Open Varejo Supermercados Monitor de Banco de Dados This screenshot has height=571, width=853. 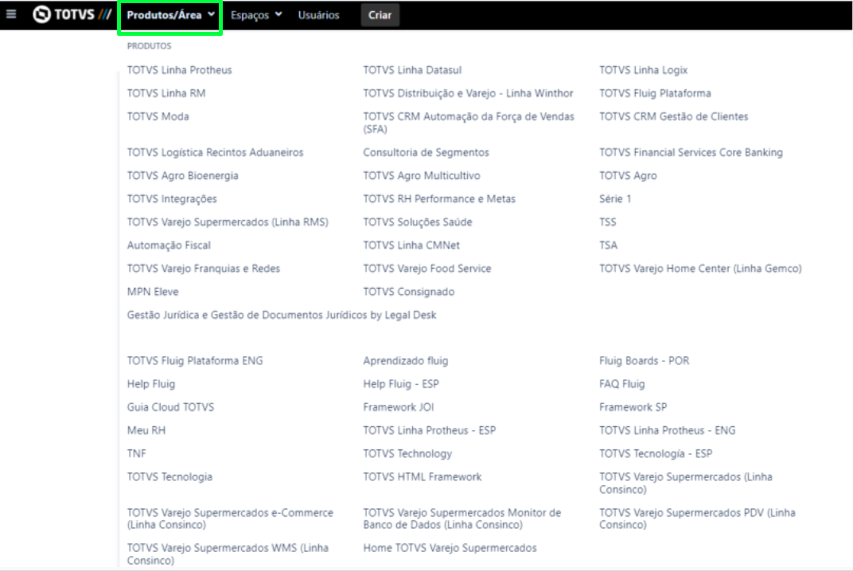[x=462, y=519]
